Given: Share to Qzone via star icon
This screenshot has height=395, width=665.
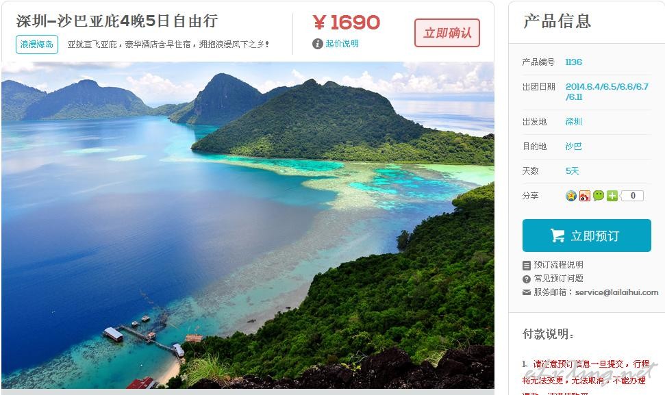Looking at the screenshot, I should (x=571, y=195).
